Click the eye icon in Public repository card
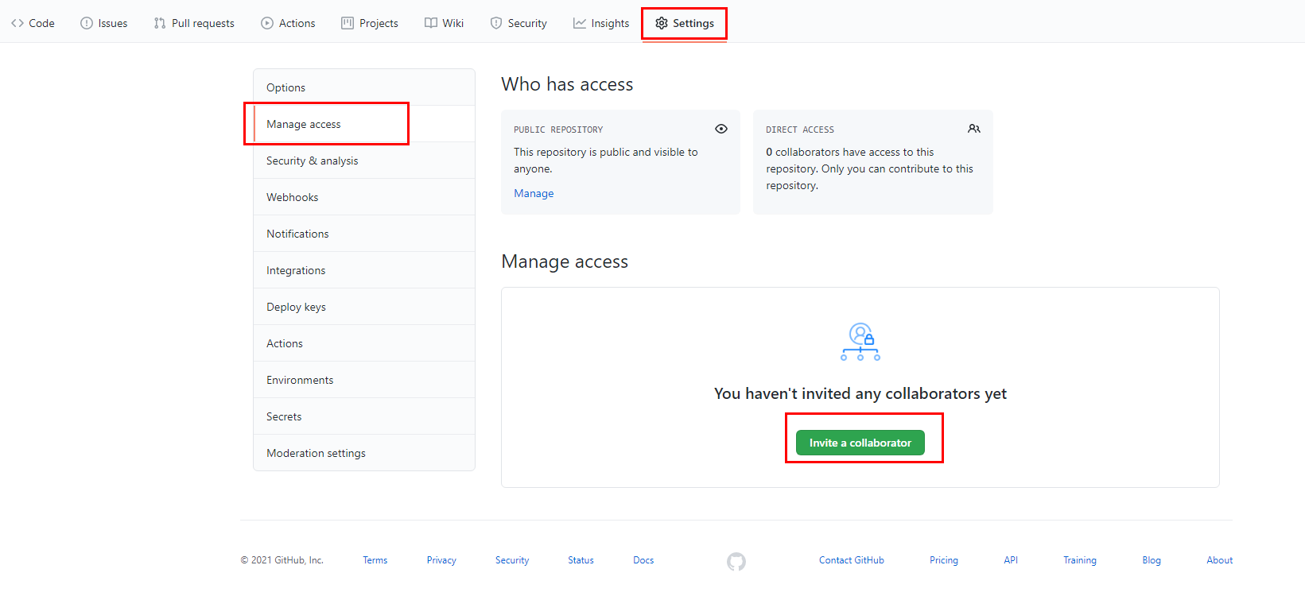Screen dimensions: 1305x596 (721, 129)
